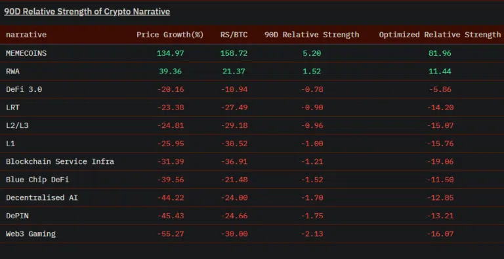
Task: Click L1 RS/BTC value -30.52
Action: (x=234, y=144)
